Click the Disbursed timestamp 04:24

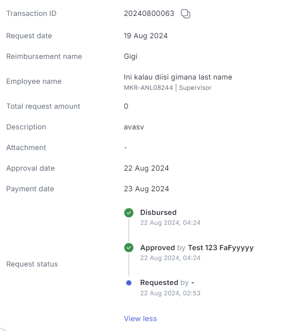(170, 223)
